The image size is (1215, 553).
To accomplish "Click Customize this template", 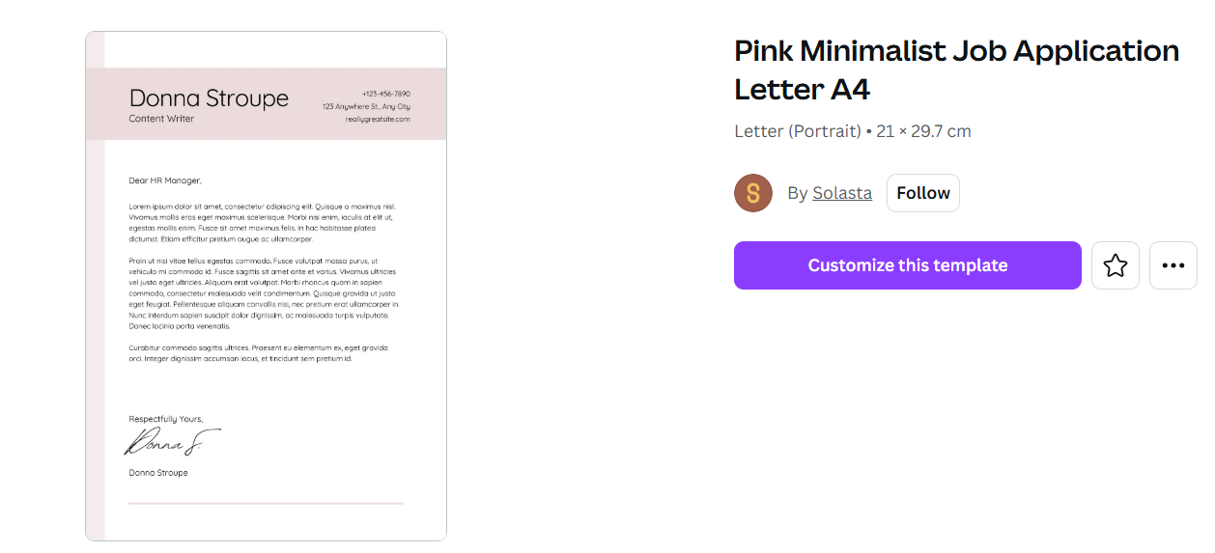I will pyautogui.click(x=907, y=265).
